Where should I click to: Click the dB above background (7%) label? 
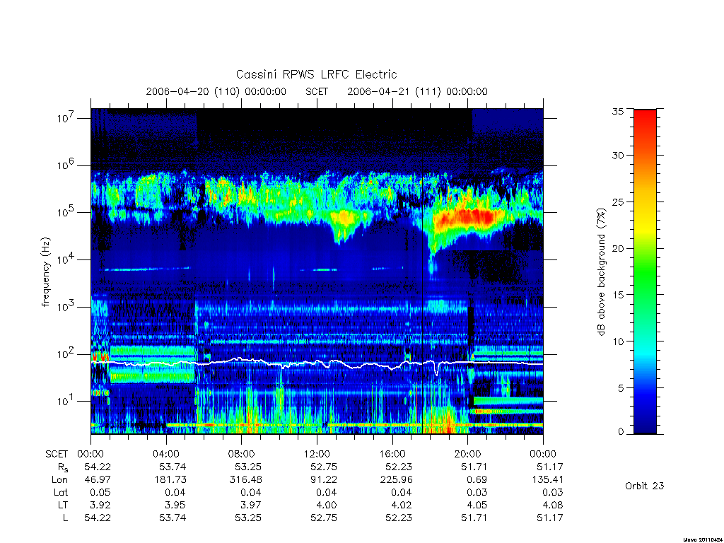point(601,272)
